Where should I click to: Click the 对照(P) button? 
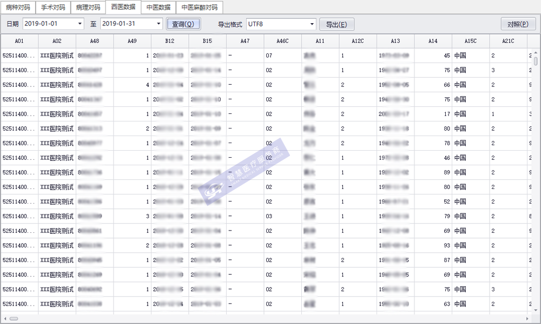click(518, 24)
